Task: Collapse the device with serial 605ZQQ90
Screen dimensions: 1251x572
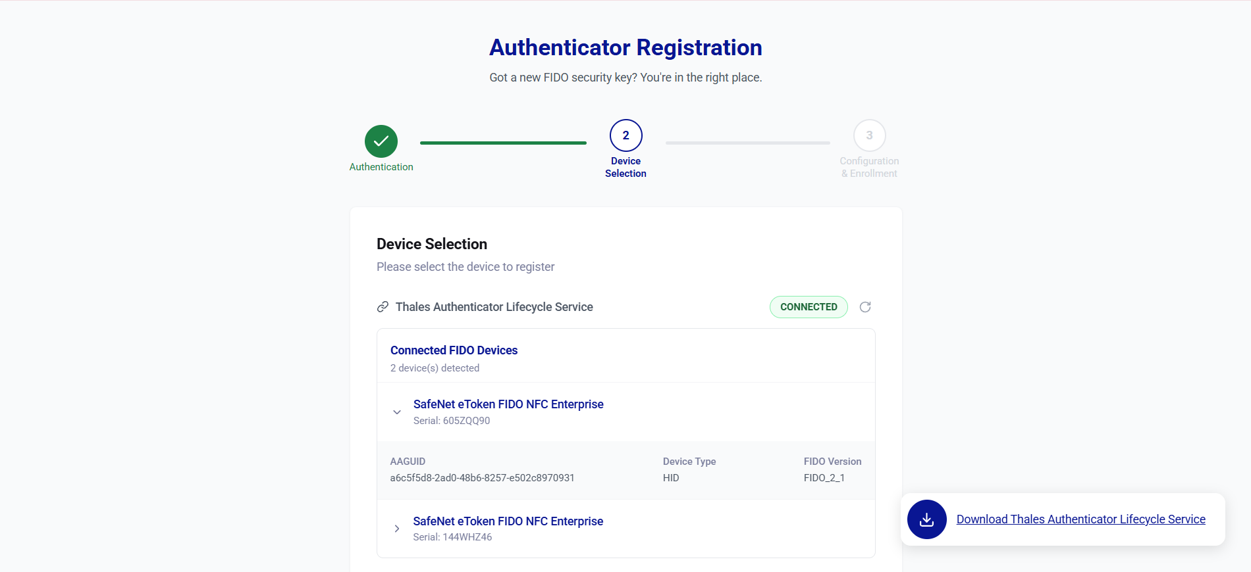Action: (396, 412)
